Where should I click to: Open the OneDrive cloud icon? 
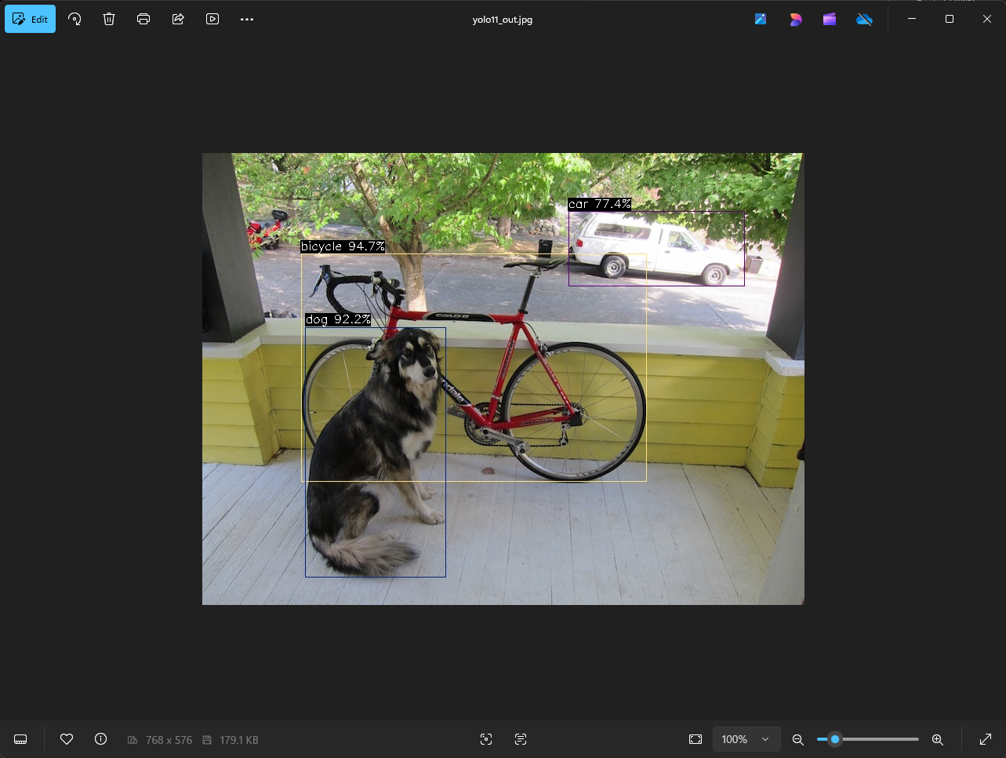[x=864, y=19]
